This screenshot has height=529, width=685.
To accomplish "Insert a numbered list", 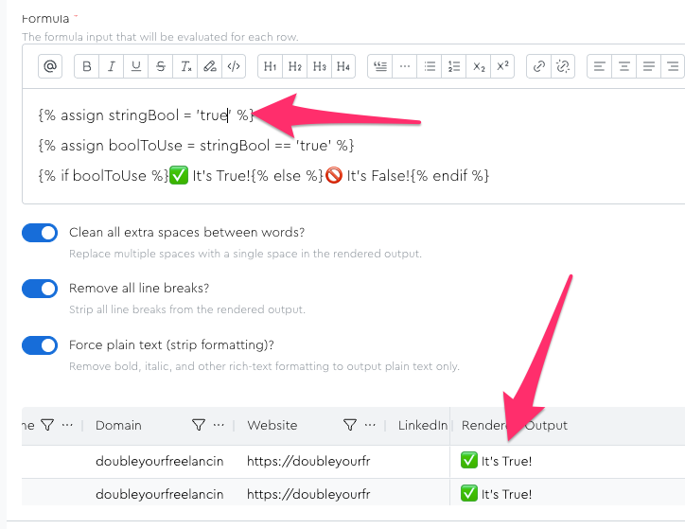I will (x=454, y=66).
